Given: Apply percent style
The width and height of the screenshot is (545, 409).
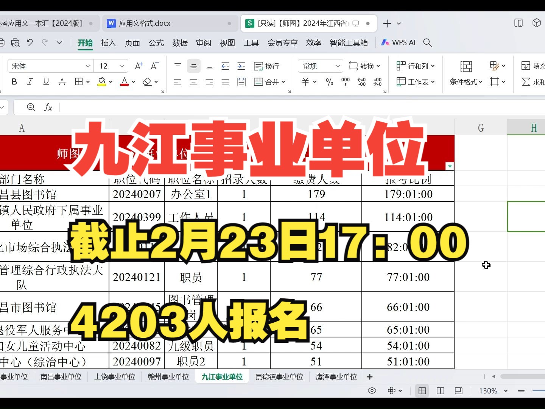Looking at the screenshot, I should tap(330, 82).
